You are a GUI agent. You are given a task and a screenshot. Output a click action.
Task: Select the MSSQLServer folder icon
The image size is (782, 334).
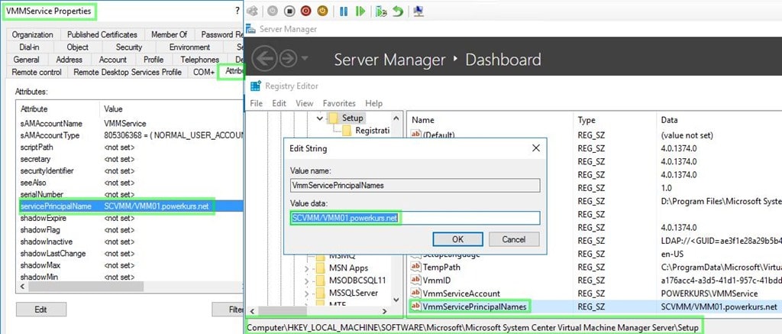(x=321, y=293)
